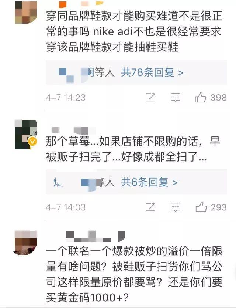The image size is (236, 308).
Task: Like the comment with 293 likes
Action: tap(201, 207)
